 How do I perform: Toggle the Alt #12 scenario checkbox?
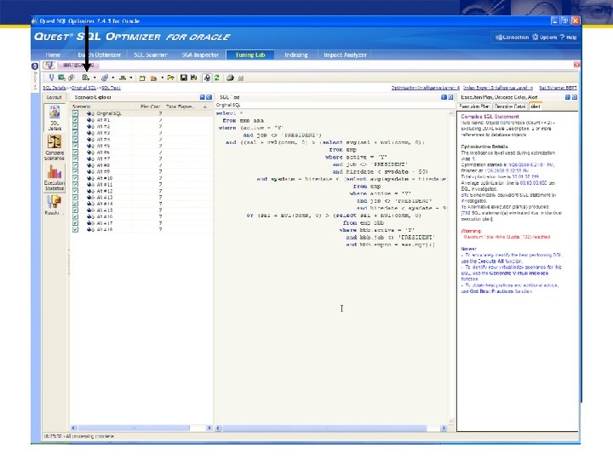(x=76, y=191)
